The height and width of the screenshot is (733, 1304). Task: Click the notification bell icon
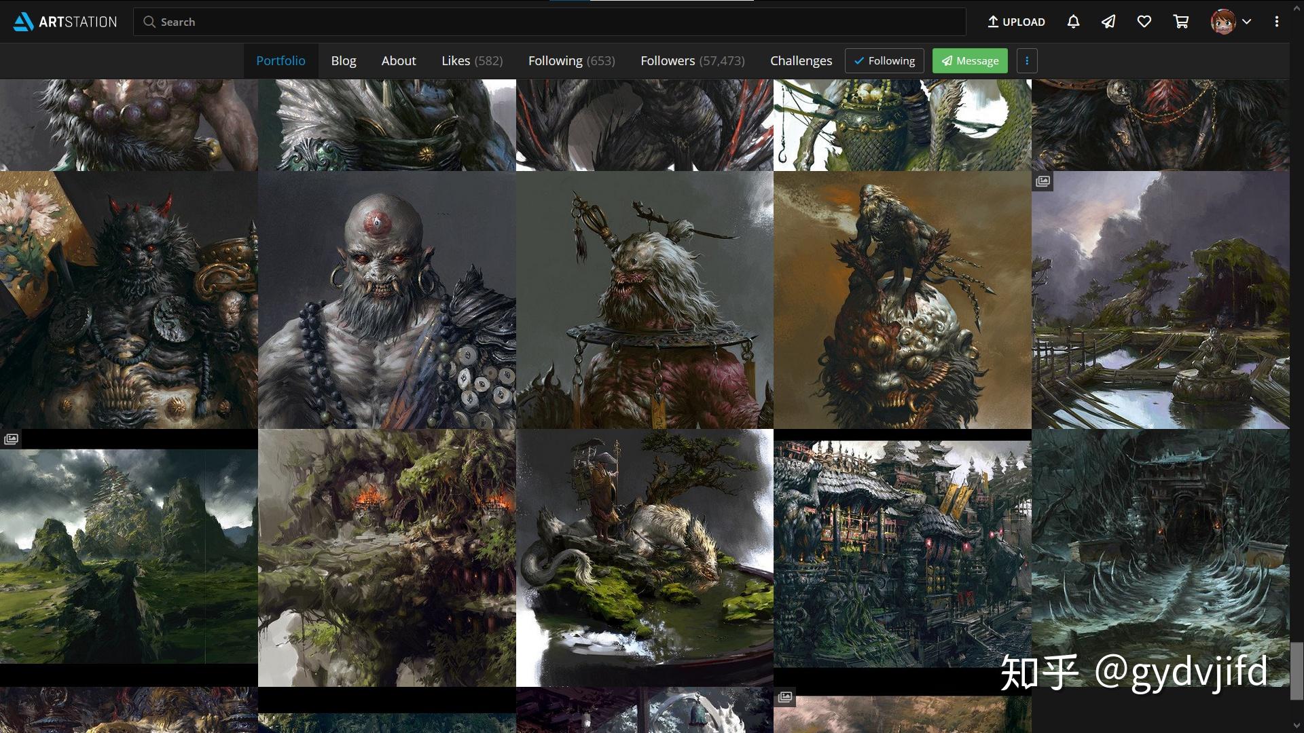[1074, 20]
